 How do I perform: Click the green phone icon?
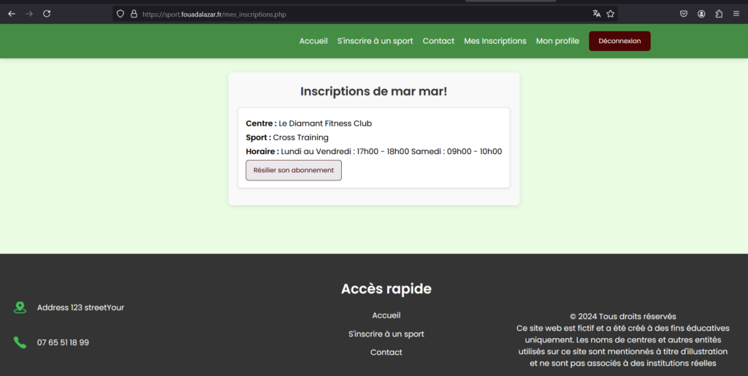(x=20, y=342)
